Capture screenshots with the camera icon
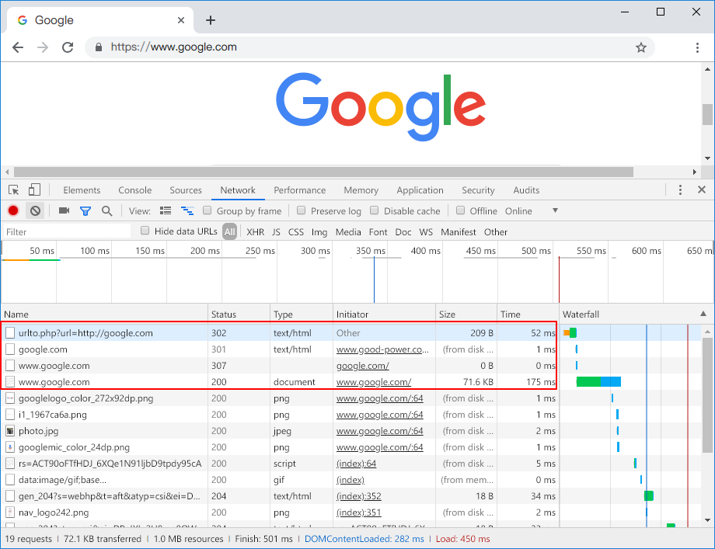 [x=64, y=210]
